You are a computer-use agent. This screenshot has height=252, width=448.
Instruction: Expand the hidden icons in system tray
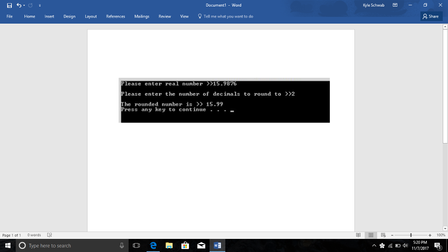point(374,245)
